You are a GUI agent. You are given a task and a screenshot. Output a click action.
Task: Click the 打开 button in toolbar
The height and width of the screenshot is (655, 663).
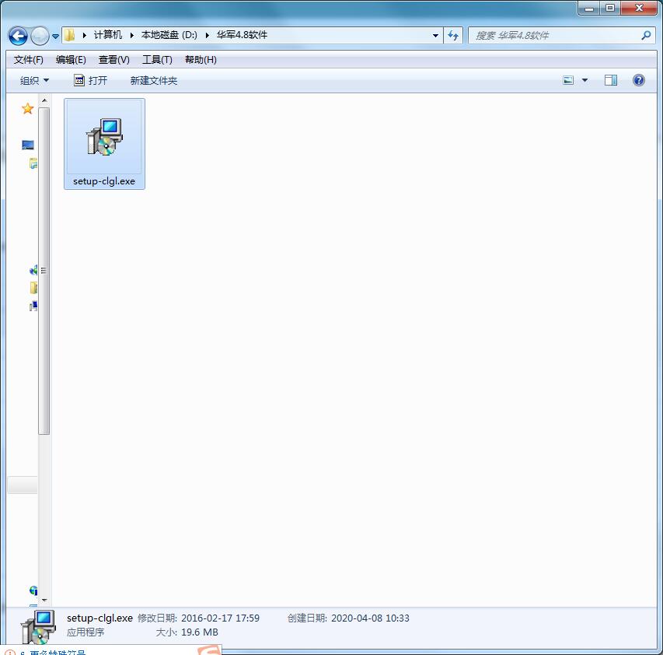(91, 80)
